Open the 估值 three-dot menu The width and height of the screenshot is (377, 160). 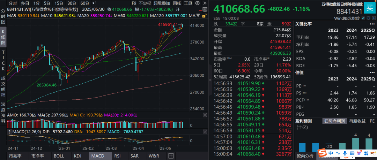click(372, 72)
